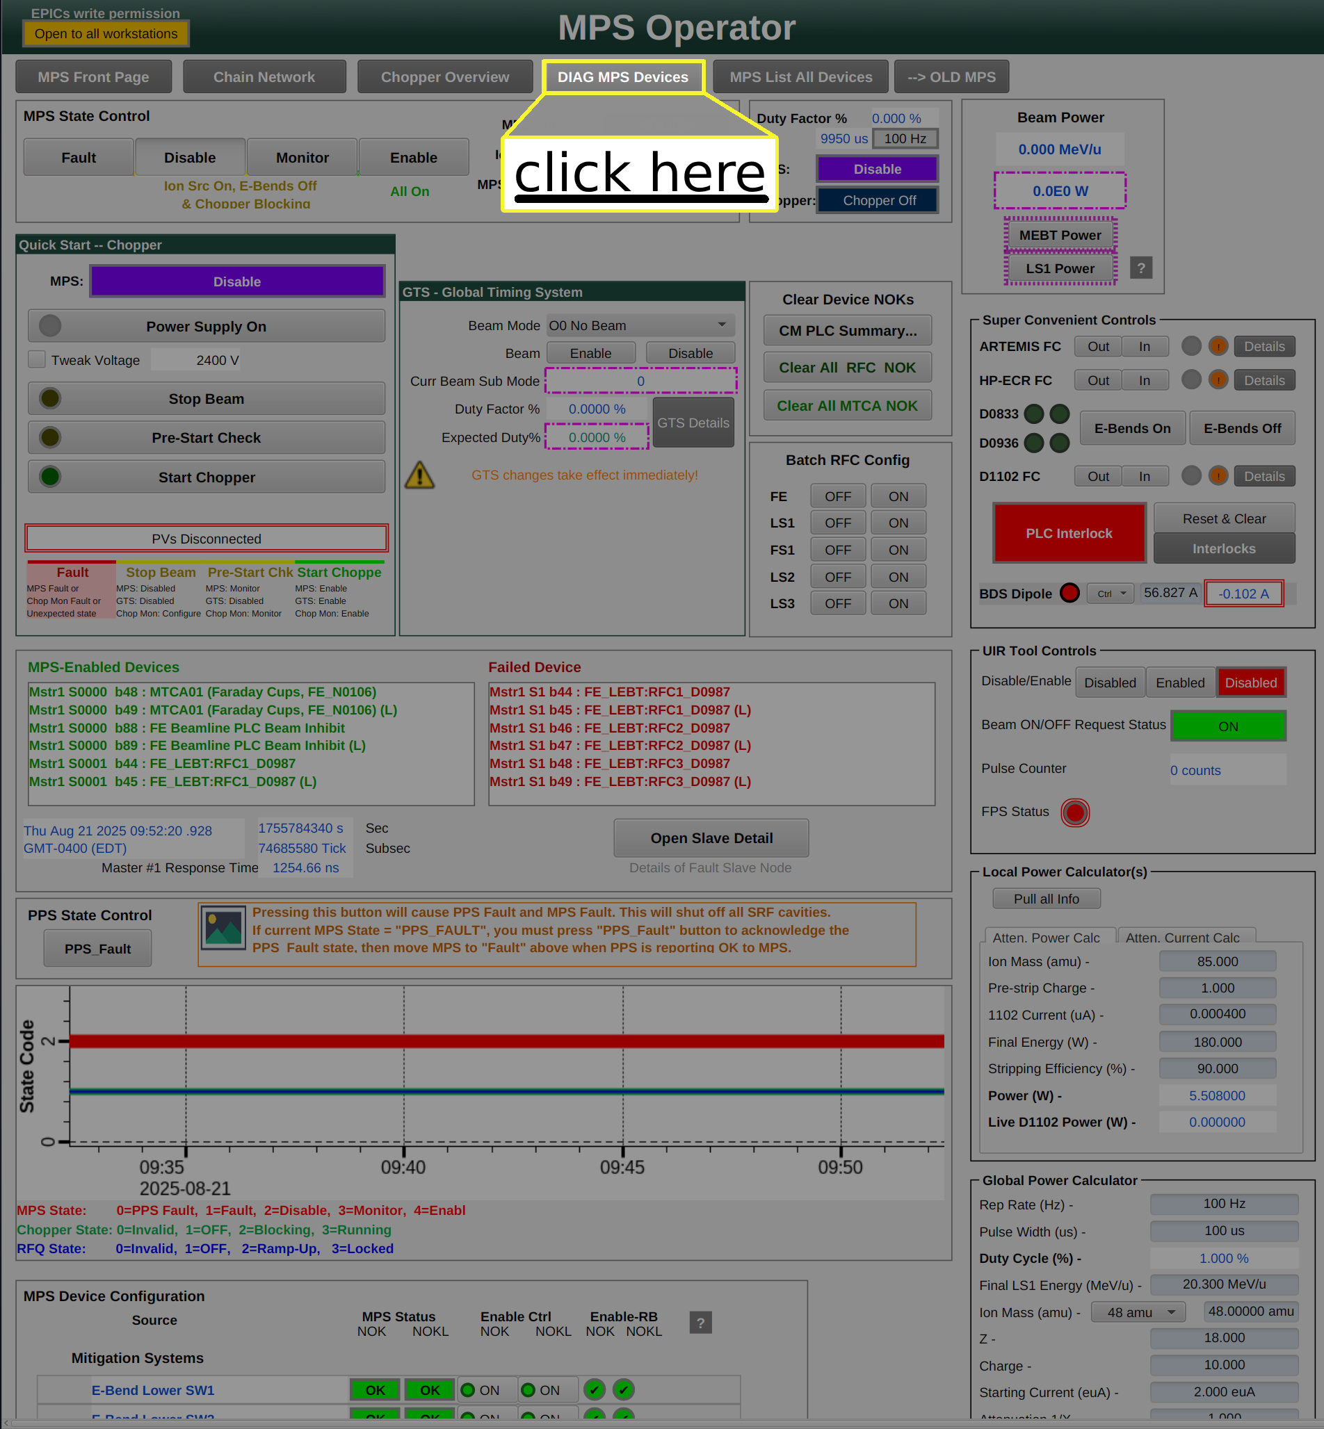Click the help question mark beside LS1 Power

click(1140, 268)
